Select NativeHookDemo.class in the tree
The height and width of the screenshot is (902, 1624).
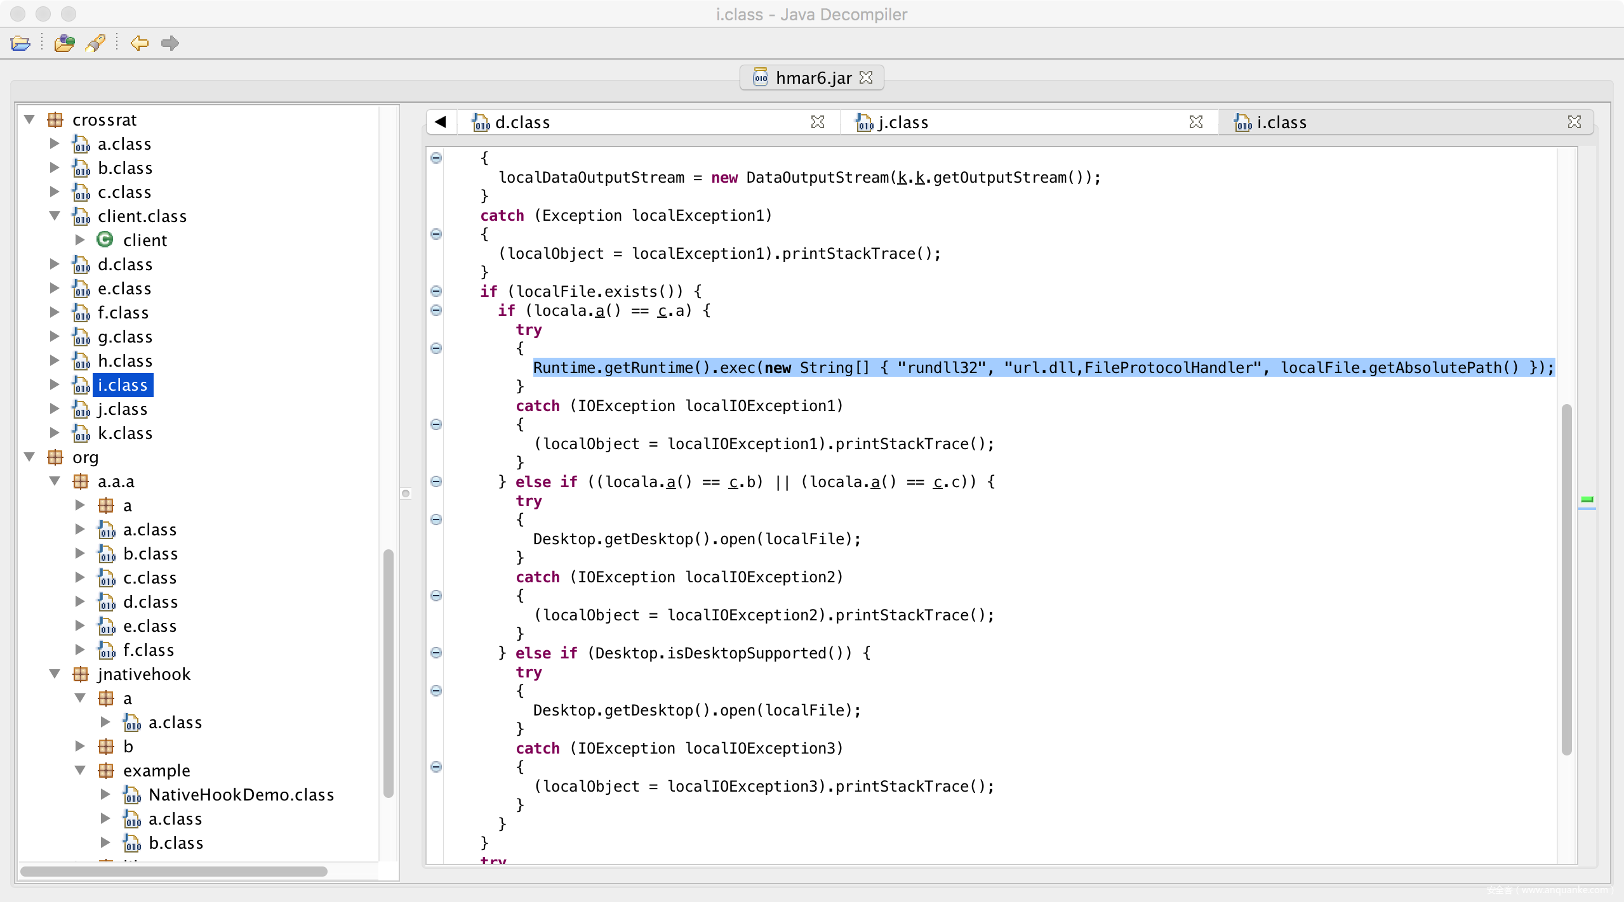[241, 795]
